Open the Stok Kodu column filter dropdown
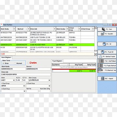The width and height of the screenshot is (117, 117). click(14, 29)
